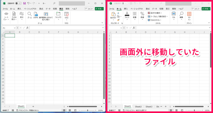Click Page Layout view icon in left status bar
This screenshot has width=213, height=113.
(70, 110)
